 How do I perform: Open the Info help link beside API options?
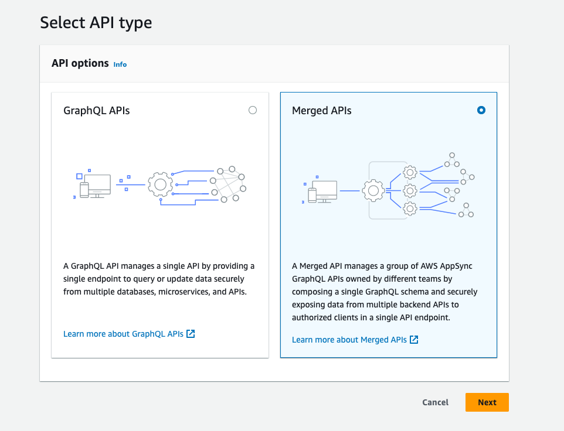pyautogui.click(x=120, y=64)
